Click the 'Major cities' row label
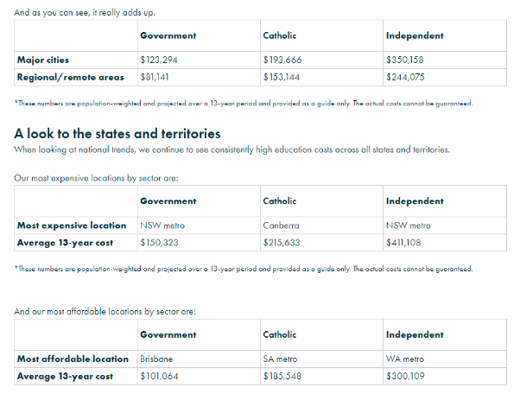 pos(43,60)
